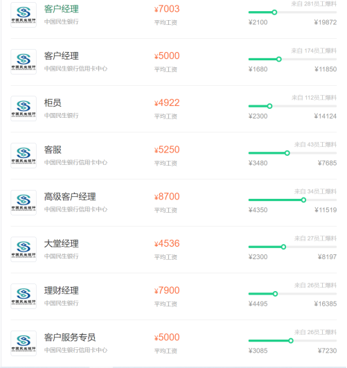Screen dimensions: 347x368
Task: Click the bank logo in the 大堂经理 row
Action: pyautogui.click(x=24, y=249)
